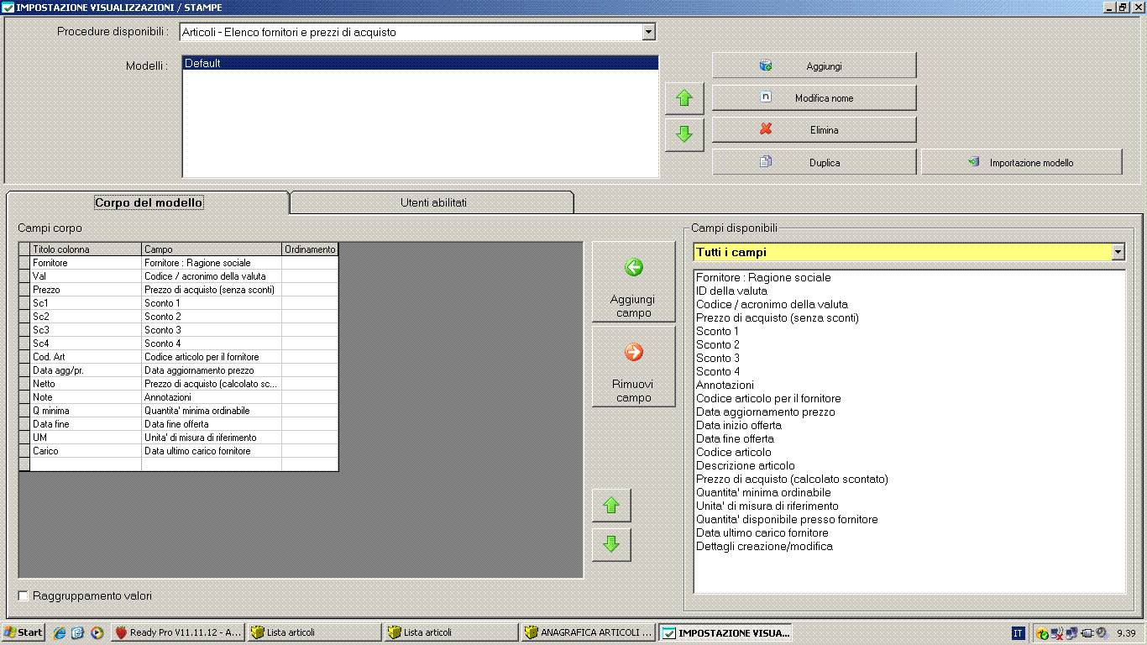The height and width of the screenshot is (645, 1147).
Task: Select the Corpo del modello tab
Action: tap(148, 202)
